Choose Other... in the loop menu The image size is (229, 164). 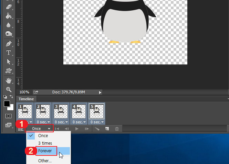coord(49,161)
